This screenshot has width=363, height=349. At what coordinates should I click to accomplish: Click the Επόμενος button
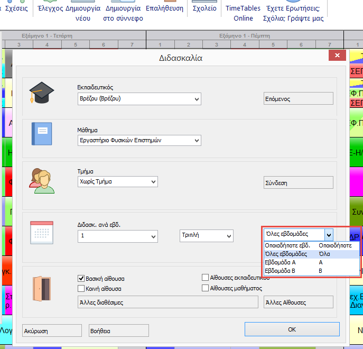(x=298, y=98)
